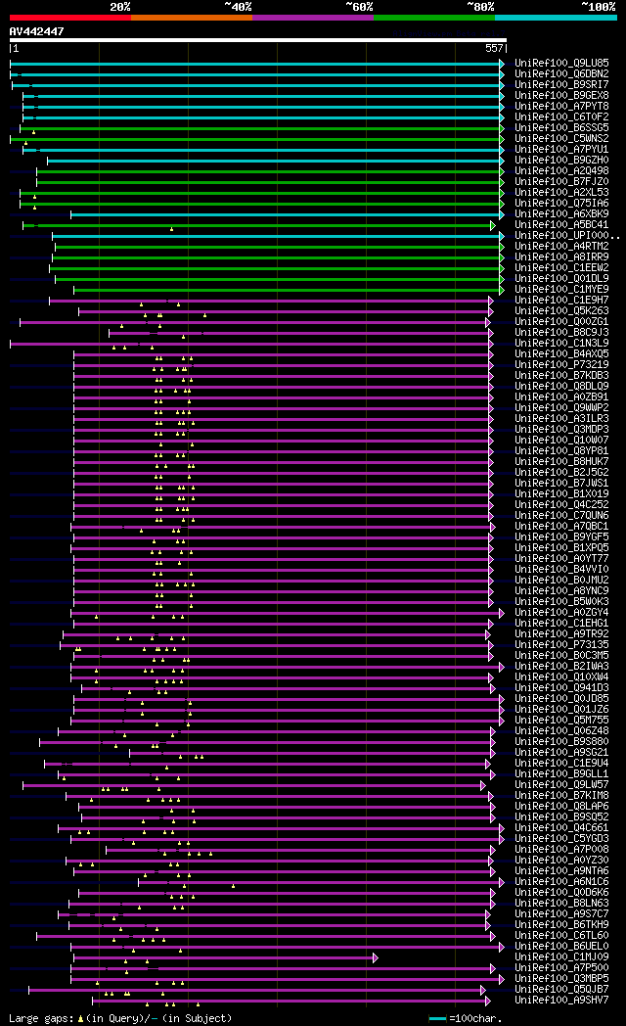Select hit label UniRef100_Q8YP81
Viewport: 626px width, 1026px height.
coord(561,451)
